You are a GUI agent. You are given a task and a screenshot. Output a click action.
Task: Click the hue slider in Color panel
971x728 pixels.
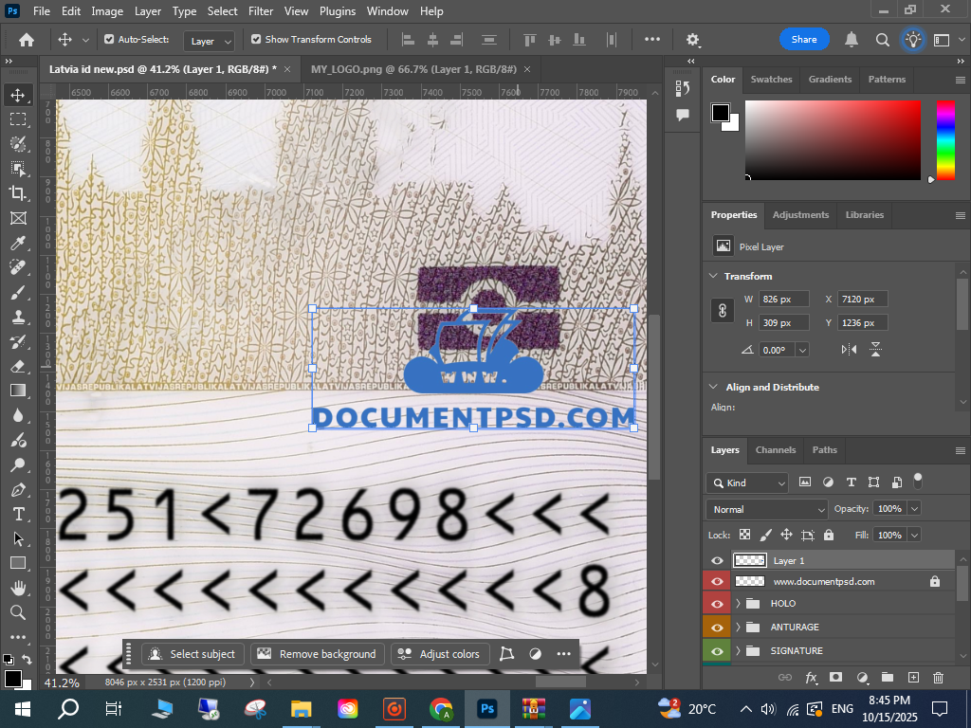pyautogui.click(x=945, y=139)
